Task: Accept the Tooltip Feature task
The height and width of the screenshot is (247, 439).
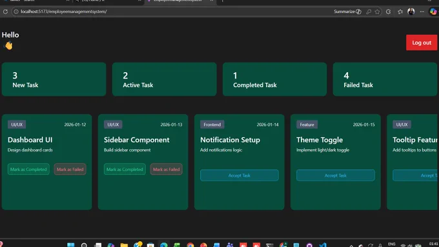Action: tap(416, 175)
